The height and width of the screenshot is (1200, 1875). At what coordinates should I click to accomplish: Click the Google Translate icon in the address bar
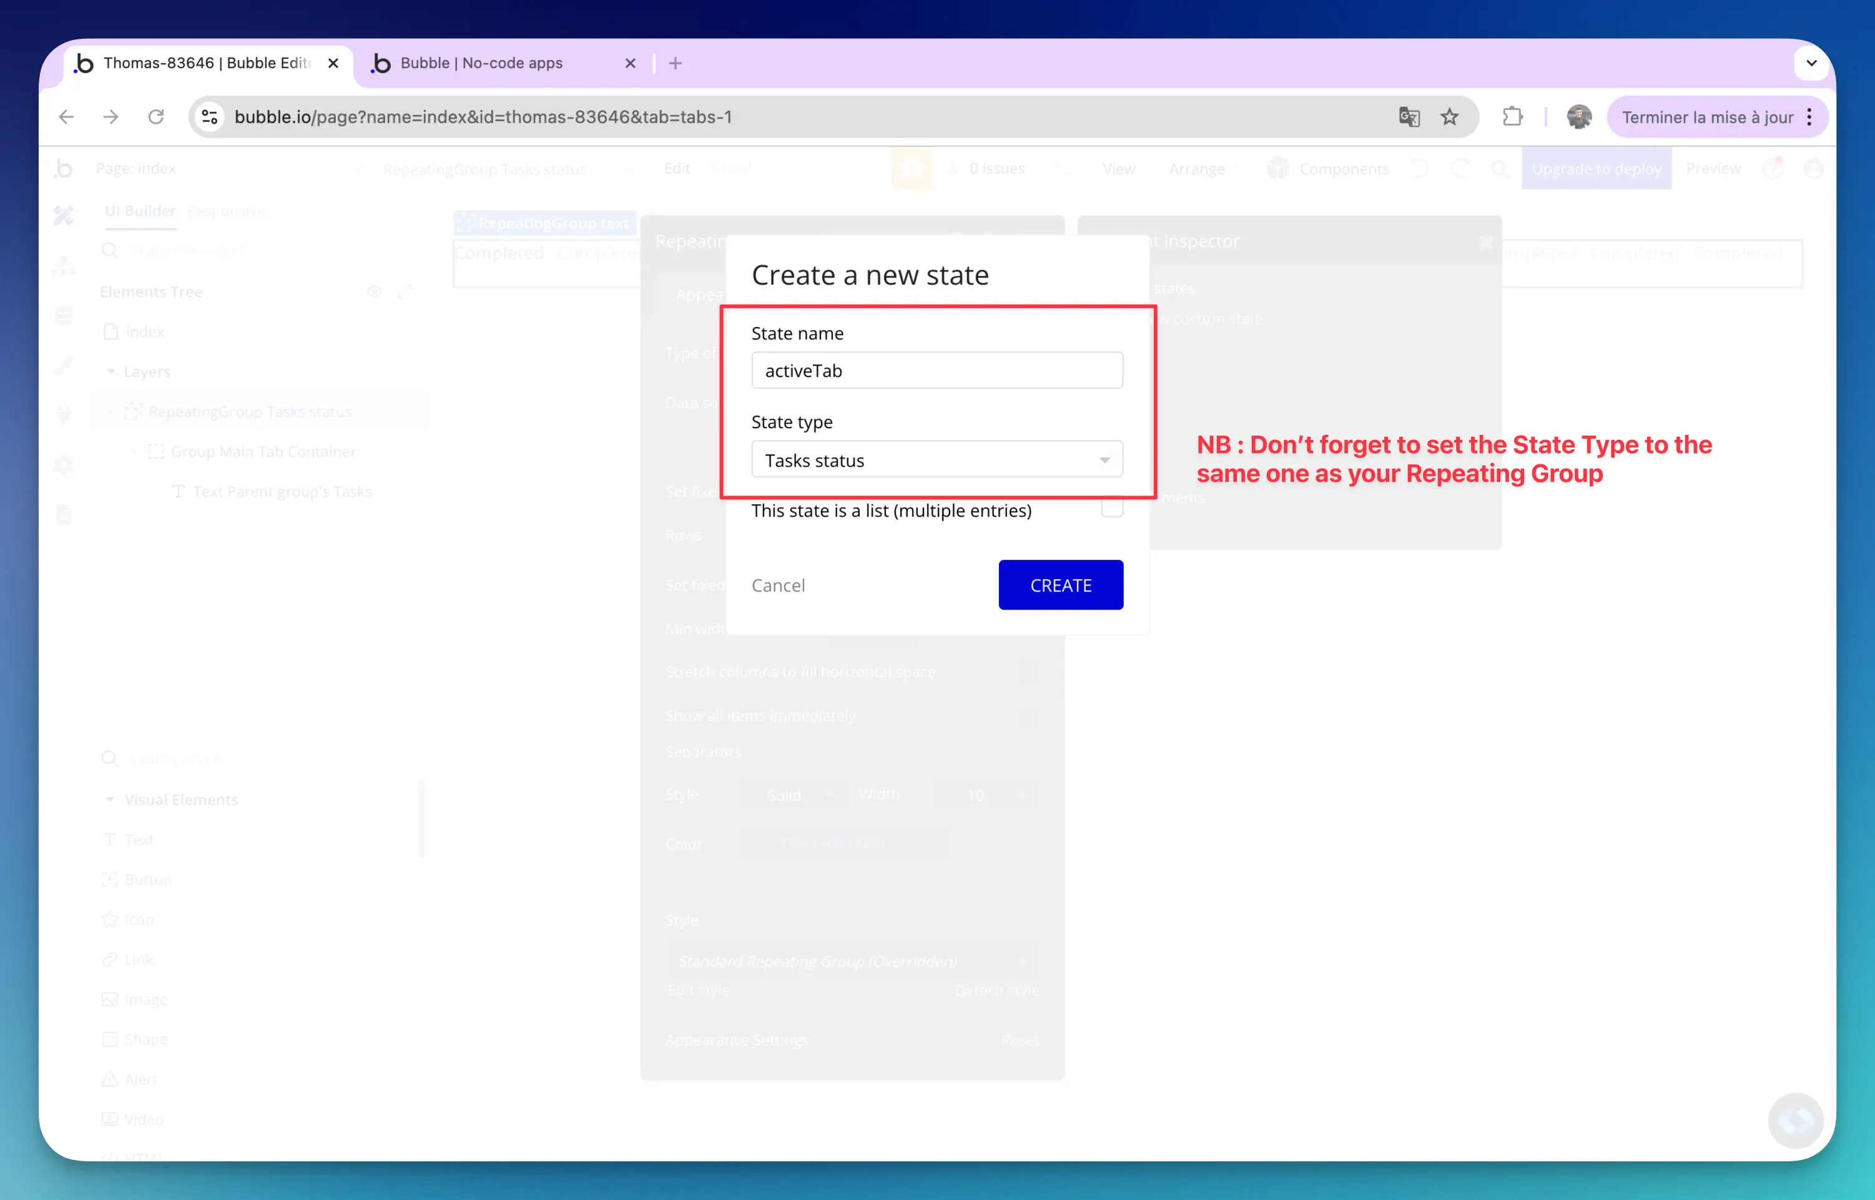click(1409, 117)
